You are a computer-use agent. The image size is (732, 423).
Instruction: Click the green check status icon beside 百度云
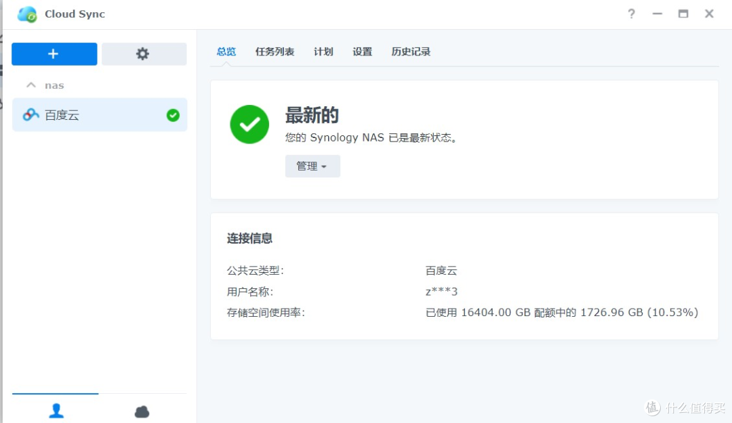click(x=173, y=115)
